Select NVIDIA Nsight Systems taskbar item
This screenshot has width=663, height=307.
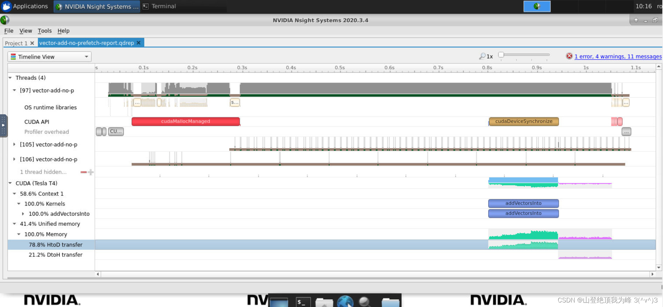(x=97, y=6)
